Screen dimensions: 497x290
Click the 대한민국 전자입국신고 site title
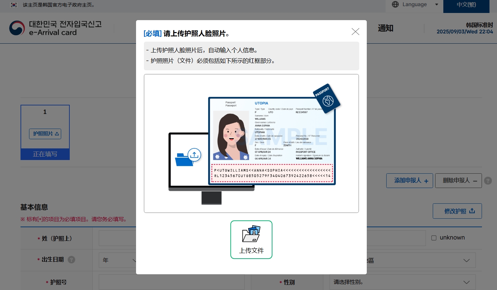(x=65, y=24)
